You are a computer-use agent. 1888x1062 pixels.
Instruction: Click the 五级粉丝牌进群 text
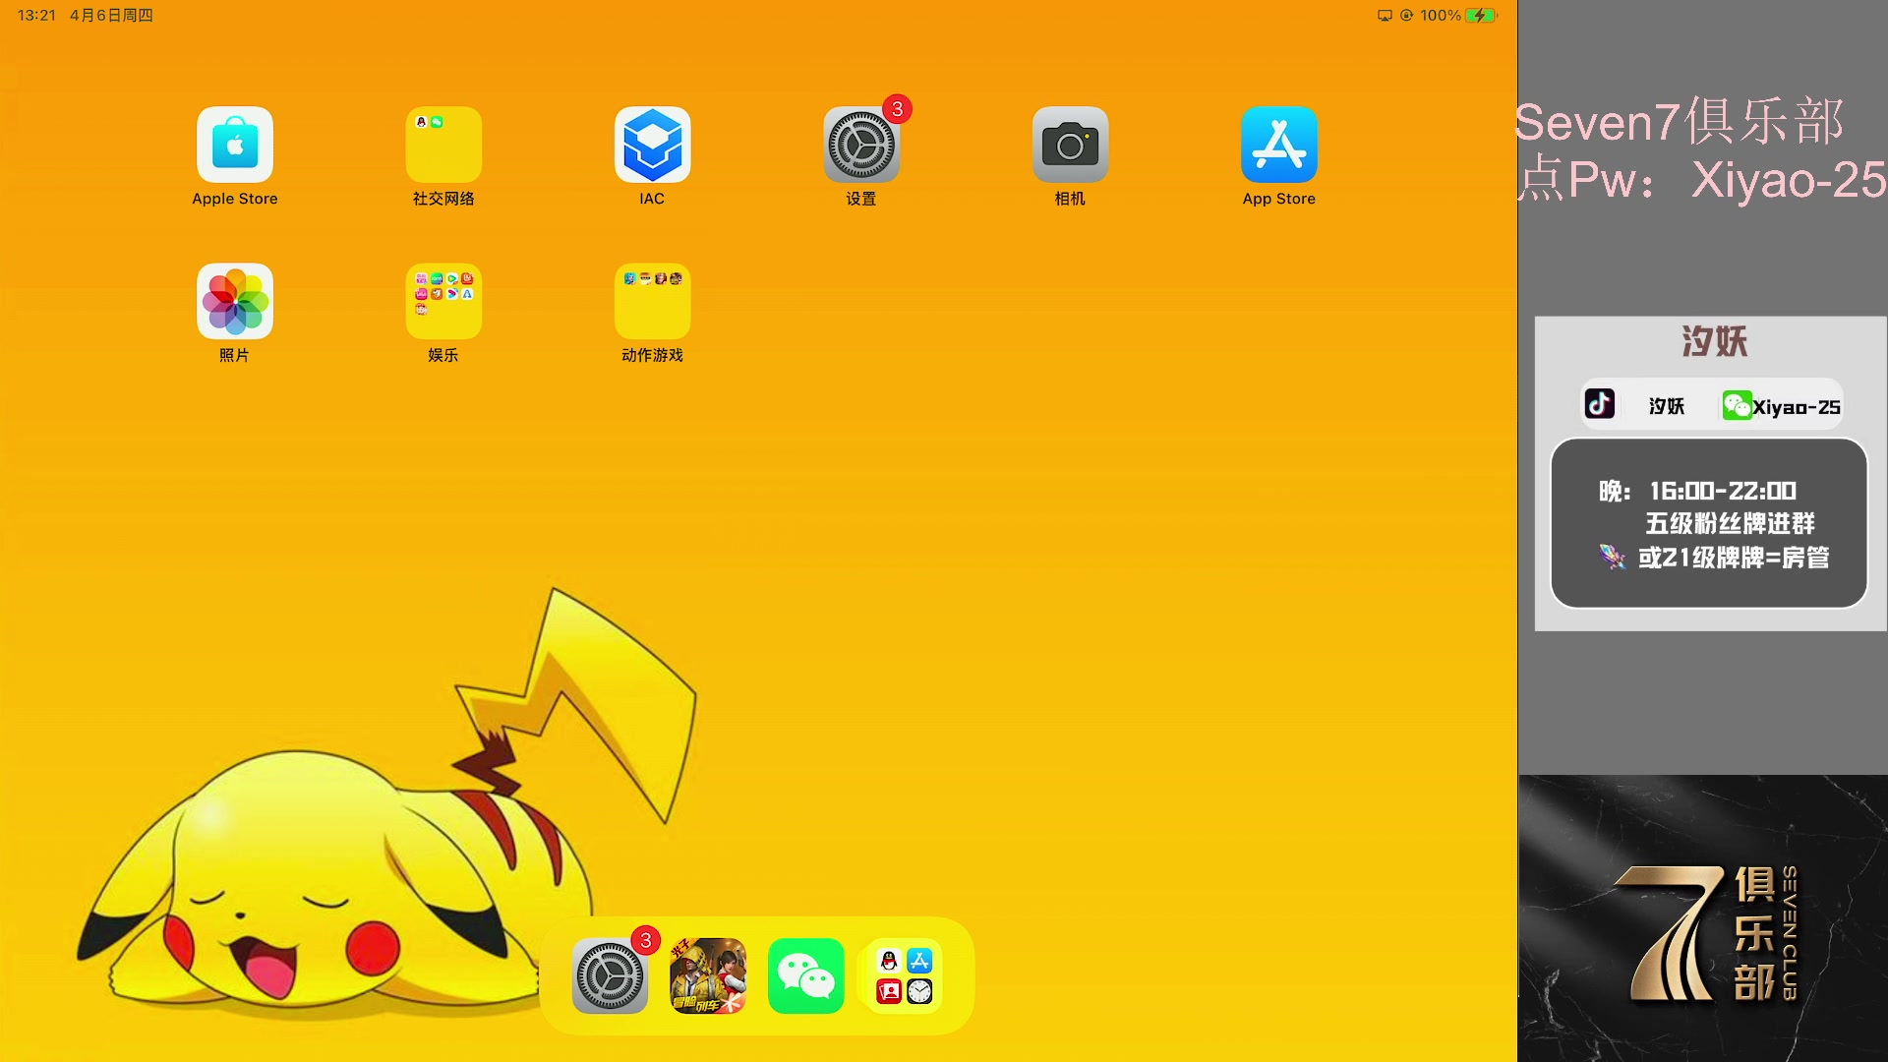coord(1731,523)
